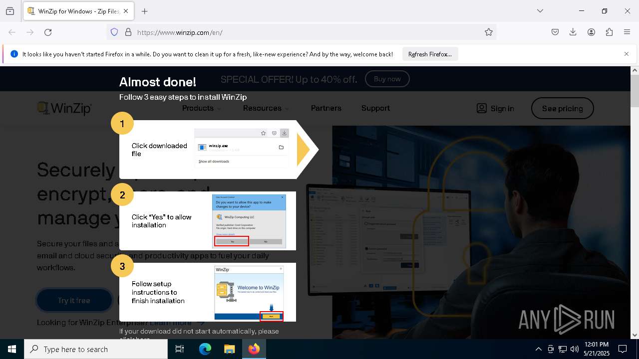639x359 pixels.
Task: Click the Firefox taskbar icon
Action: click(x=254, y=349)
